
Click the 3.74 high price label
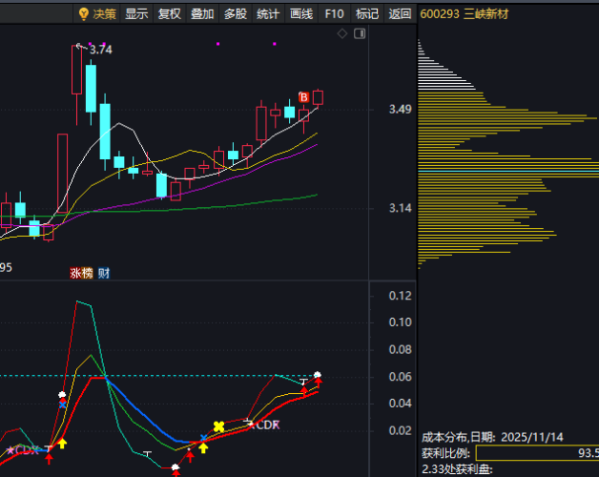click(100, 50)
